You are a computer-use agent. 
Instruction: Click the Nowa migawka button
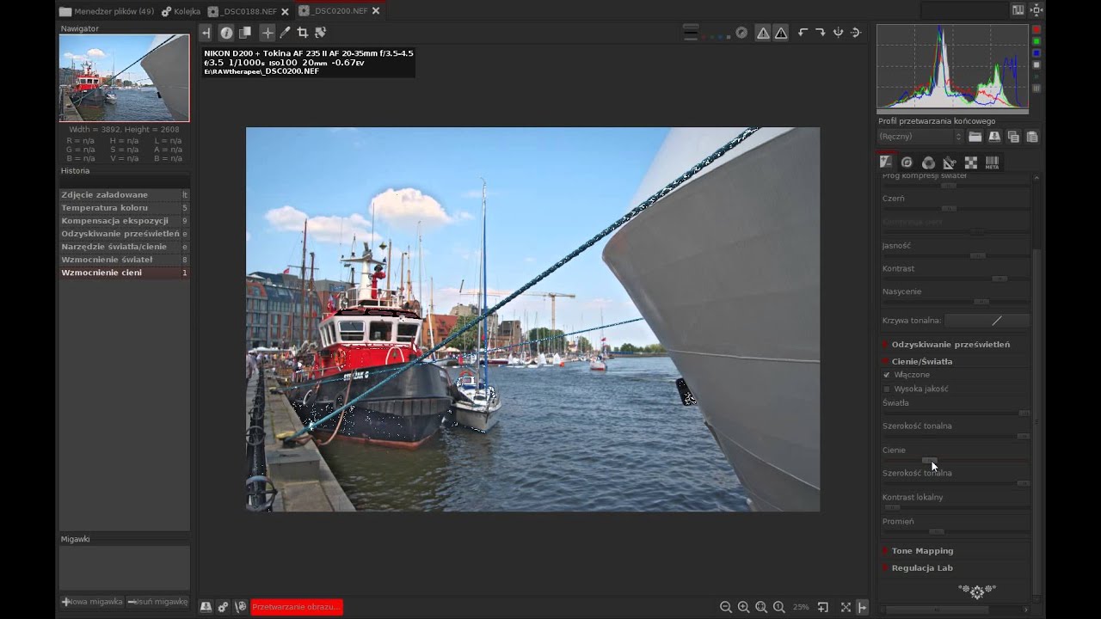pyautogui.click(x=92, y=602)
